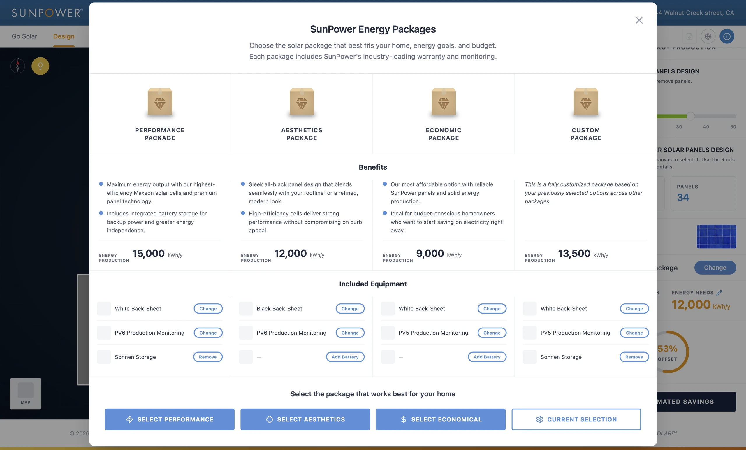Adjust the panels count slider handle

pos(691,116)
